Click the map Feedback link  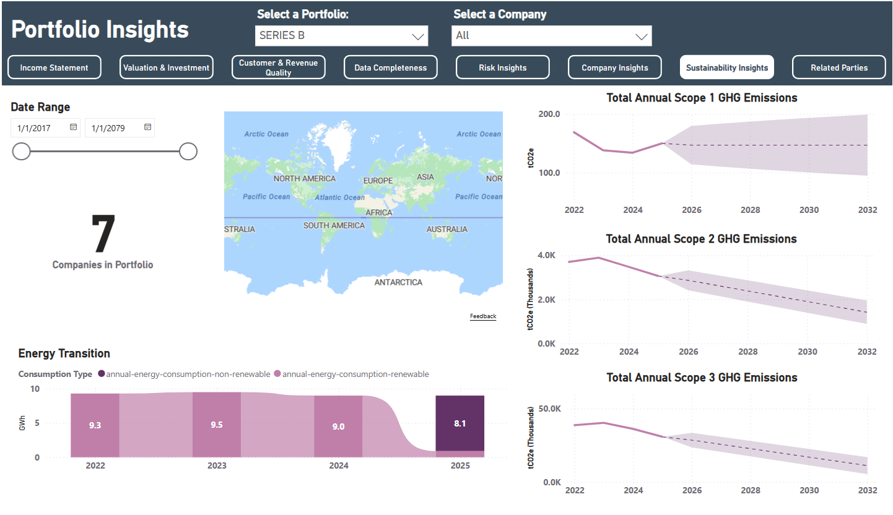pyautogui.click(x=483, y=316)
